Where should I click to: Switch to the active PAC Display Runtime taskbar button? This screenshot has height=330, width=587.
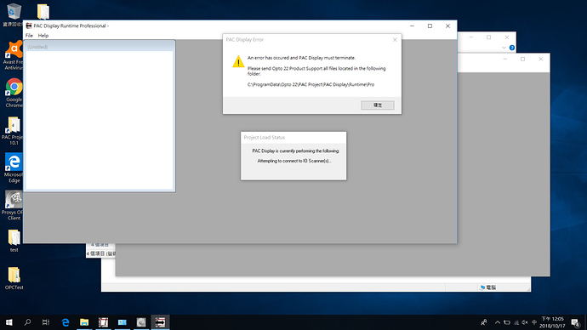pos(160,322)
